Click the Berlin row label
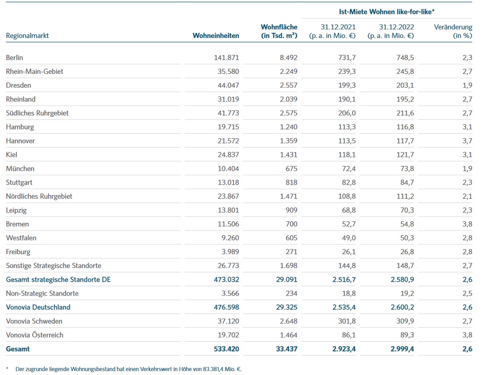 click(14, 58)
